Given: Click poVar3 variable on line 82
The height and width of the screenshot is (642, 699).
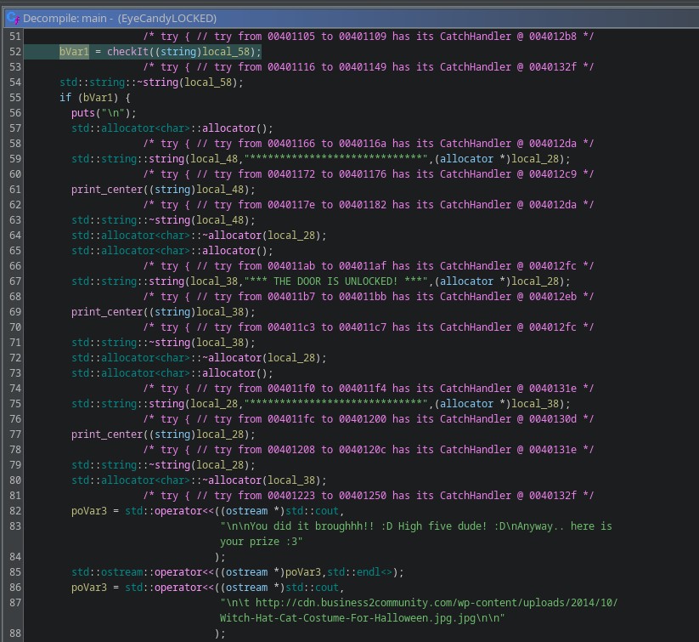Looking at the screenshot, I should click(x=89, y=511).
